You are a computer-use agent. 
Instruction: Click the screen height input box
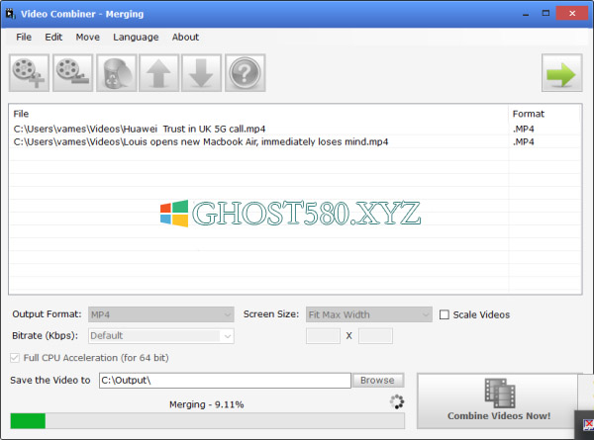tap(375, 335)
